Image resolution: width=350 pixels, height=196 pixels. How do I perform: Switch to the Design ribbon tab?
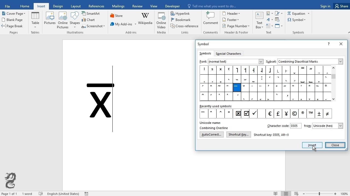point(58,6)
